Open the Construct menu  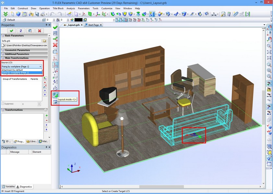(x=23, y=8)
